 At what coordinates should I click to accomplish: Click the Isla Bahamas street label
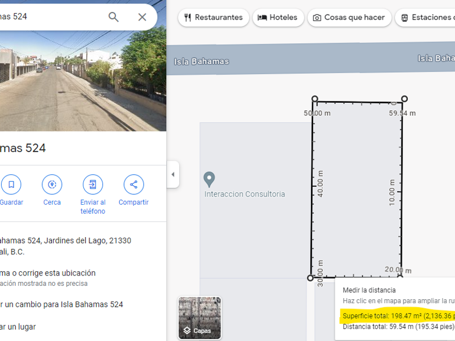[x=201, y=62]
